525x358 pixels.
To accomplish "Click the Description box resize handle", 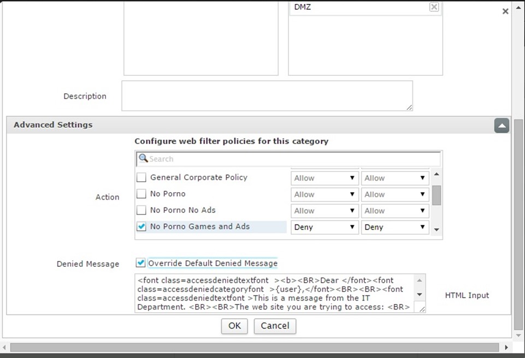I will (409, 108).
